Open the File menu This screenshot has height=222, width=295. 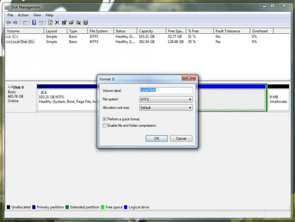tap(10, 15)
